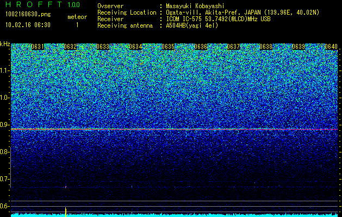342x217 pixels.
Task: Click the observer name Masayuki Kobayashi
Action: click(195, 6)
